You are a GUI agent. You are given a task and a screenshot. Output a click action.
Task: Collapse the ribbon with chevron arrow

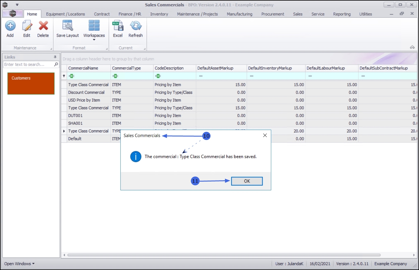pos(412,47)
